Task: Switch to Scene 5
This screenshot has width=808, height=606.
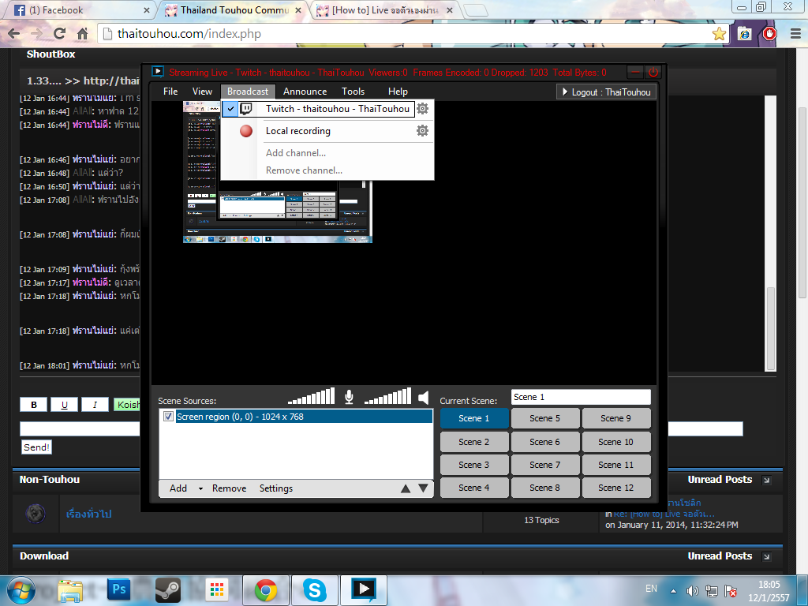Action: 544,418
